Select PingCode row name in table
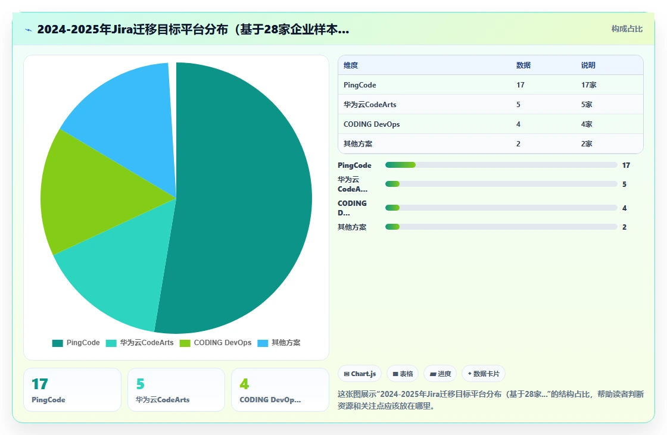This screenshot has height=435, width=667. pos(360,85)
